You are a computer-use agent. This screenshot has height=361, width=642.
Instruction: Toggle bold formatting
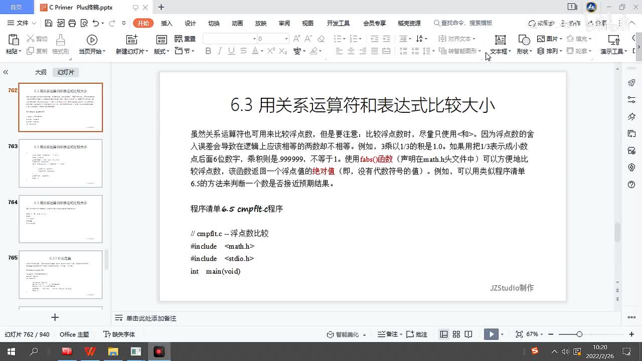[x=208, y=51]
